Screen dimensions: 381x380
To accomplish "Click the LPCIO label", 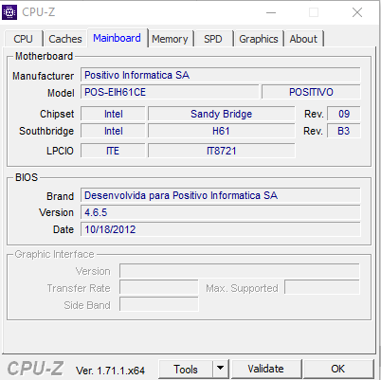I will coord(60,151).
